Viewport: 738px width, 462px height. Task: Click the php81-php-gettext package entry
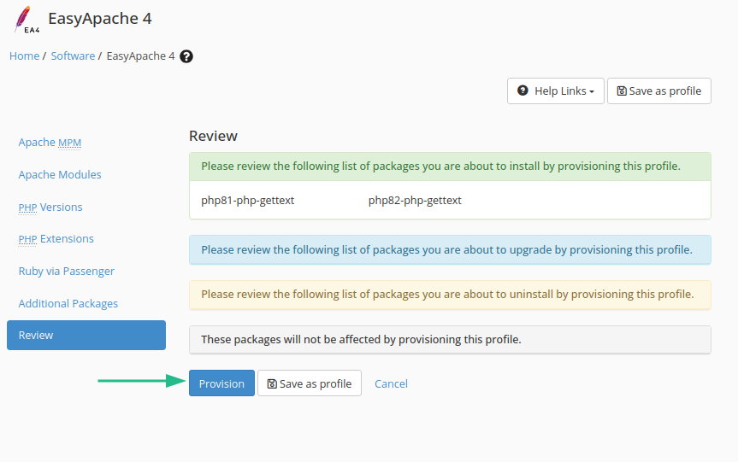tap(248, 201)
